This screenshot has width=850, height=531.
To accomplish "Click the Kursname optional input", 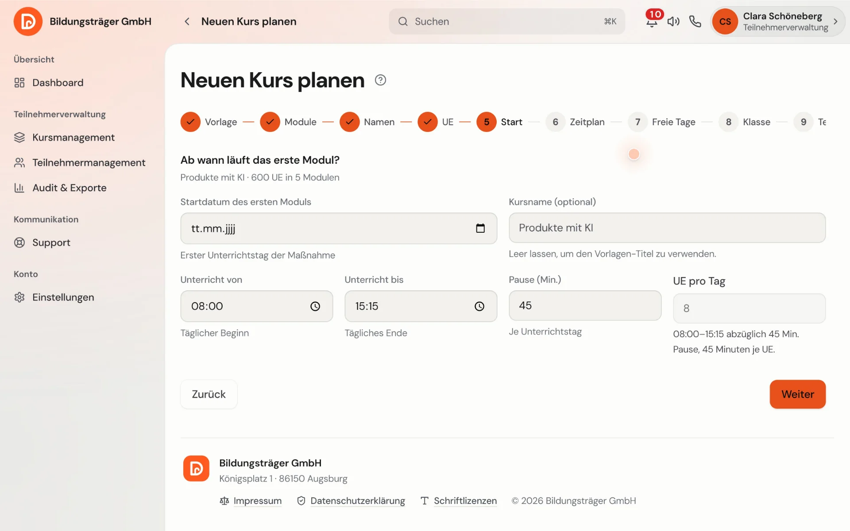I will tap(667, 228).
